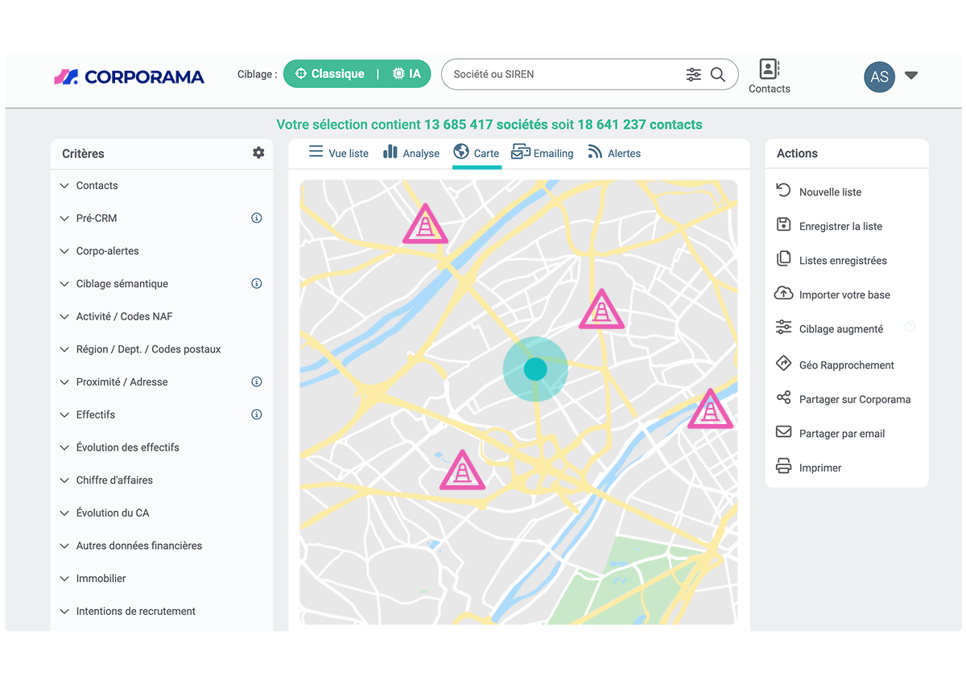Switch to the Analyse tab
Image resolution: width=966 pixels, height=684 pixels.
click(411, 153)
